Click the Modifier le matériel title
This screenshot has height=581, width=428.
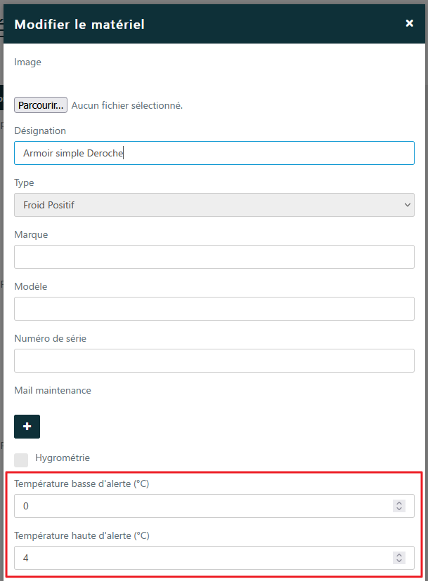pyautogui.click(x=79, y=25)
